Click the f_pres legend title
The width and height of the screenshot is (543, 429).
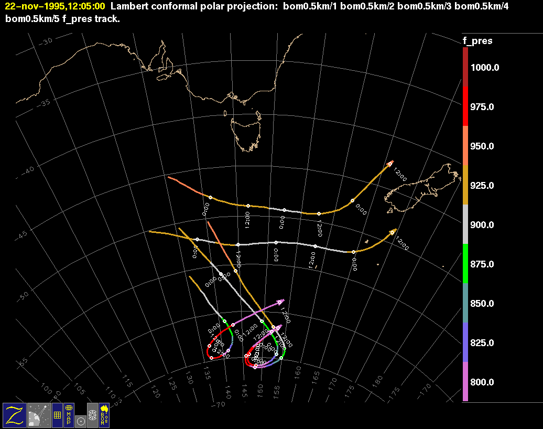pyautogui.click(x=477, y=41)
